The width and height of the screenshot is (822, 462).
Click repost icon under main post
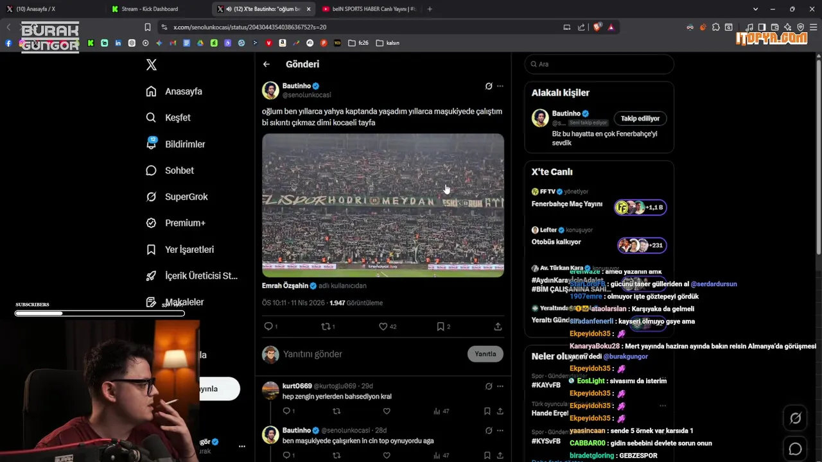pyautogui.click(x=326, y=327)
